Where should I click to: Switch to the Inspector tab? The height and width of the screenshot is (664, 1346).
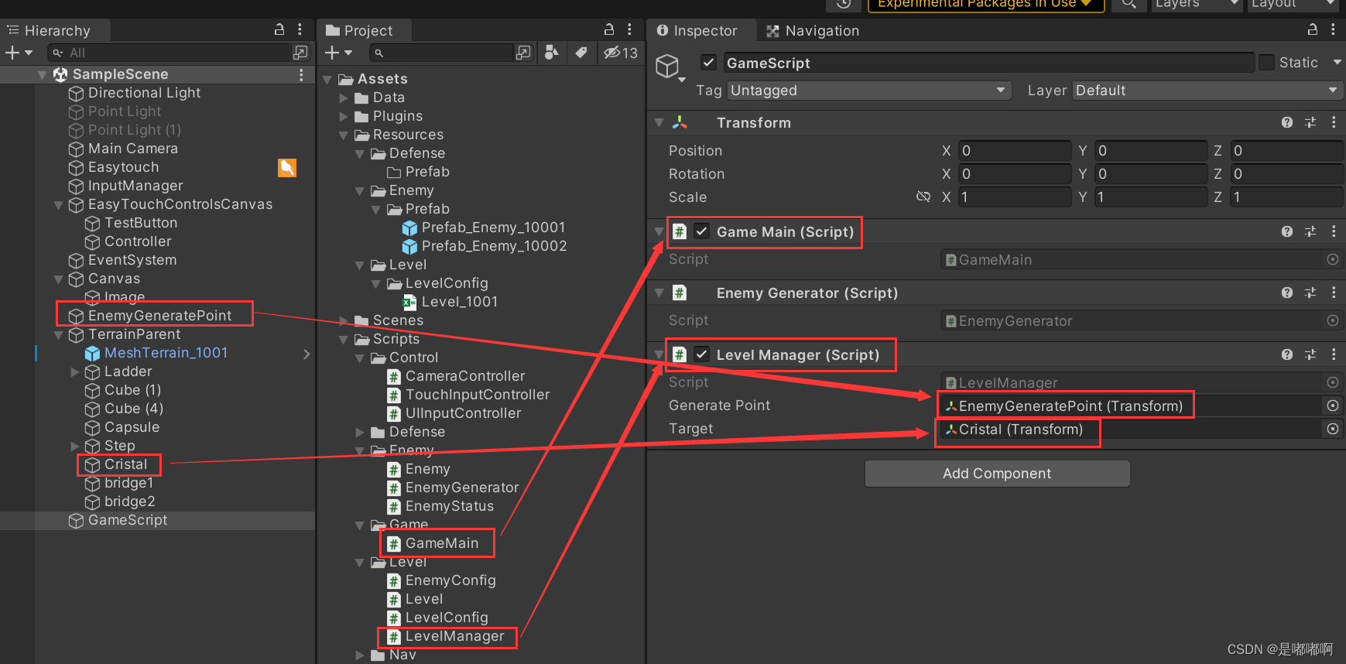(x=703, y=30)
